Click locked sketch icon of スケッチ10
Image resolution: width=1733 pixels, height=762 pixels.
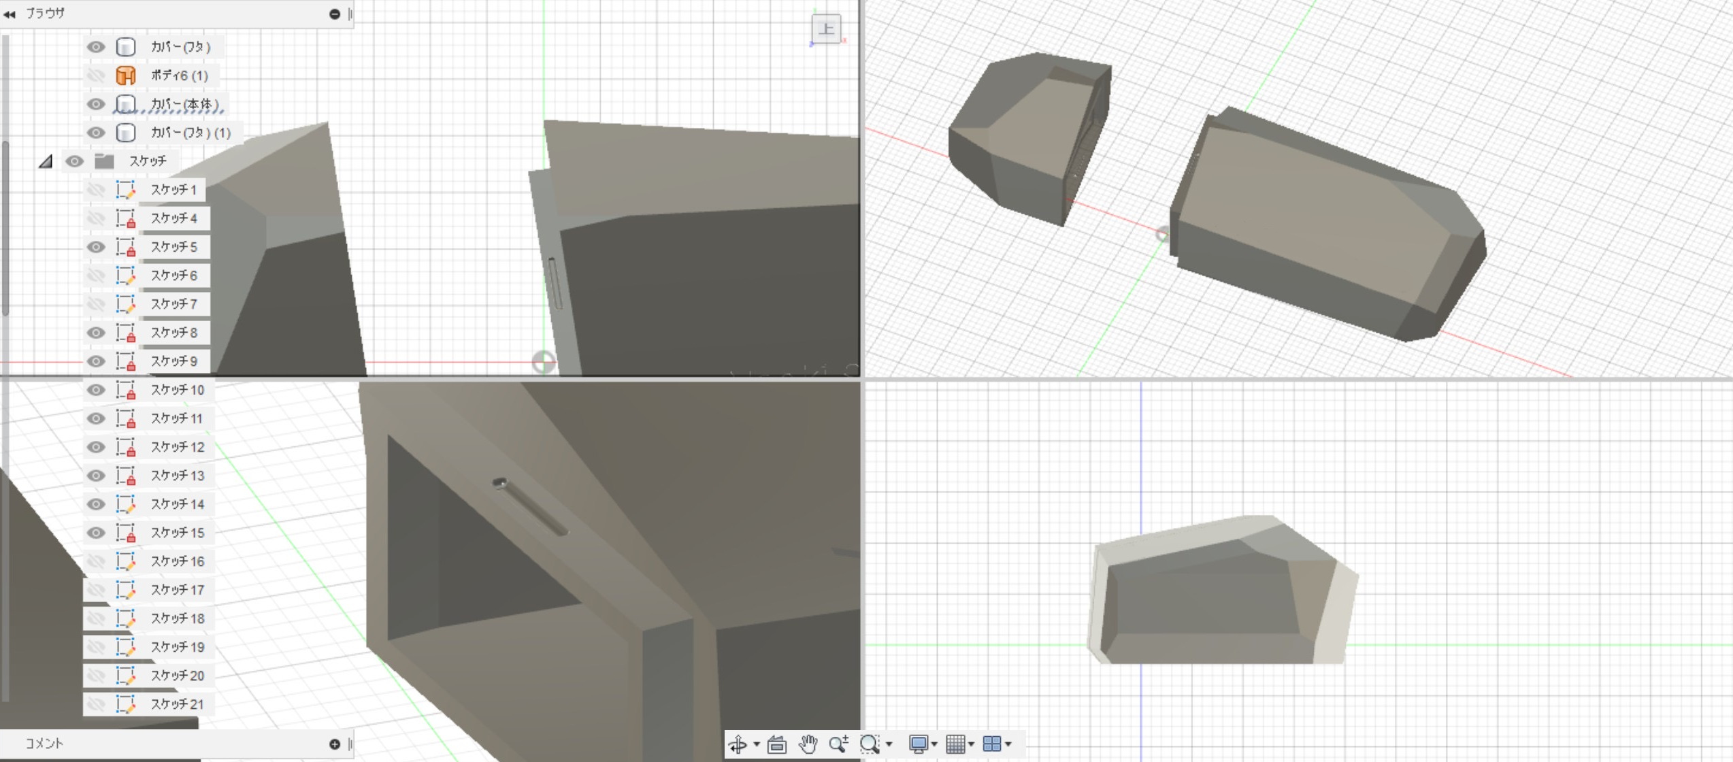(x=126, y=390)
